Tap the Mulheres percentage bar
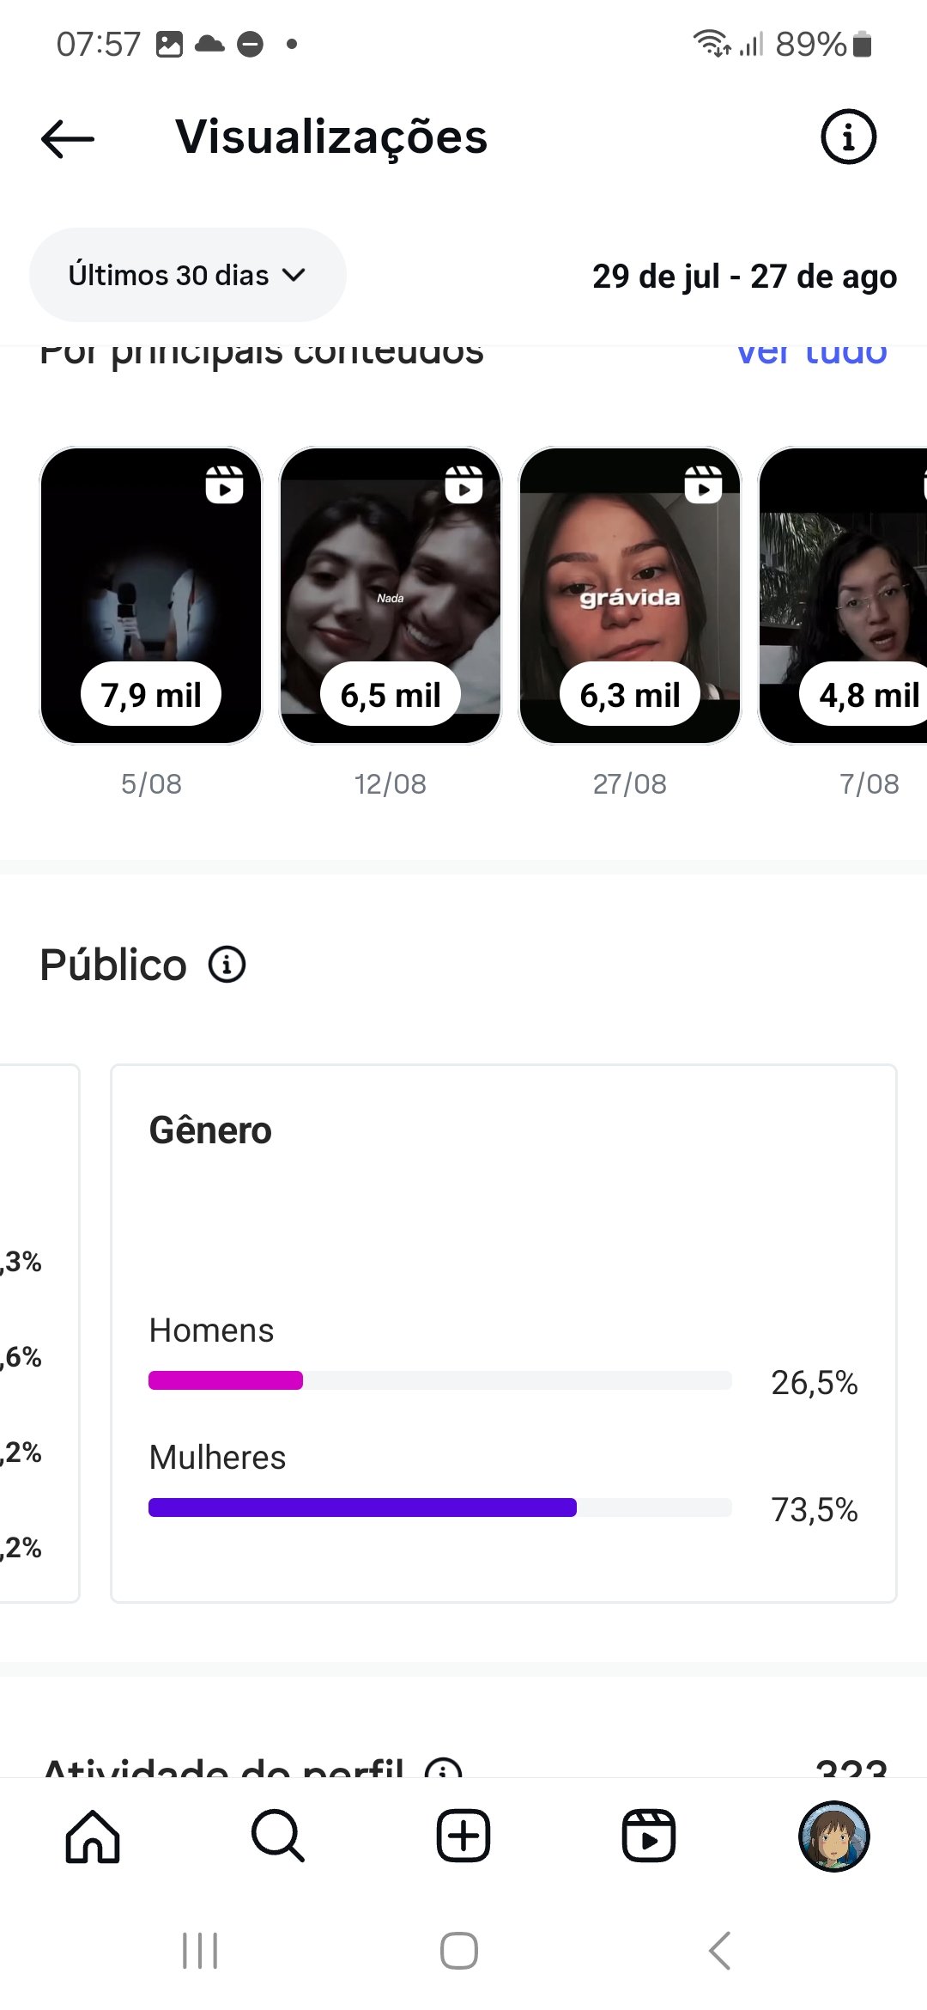The height and width of the screenshot is (2010, 927). 440,1507
